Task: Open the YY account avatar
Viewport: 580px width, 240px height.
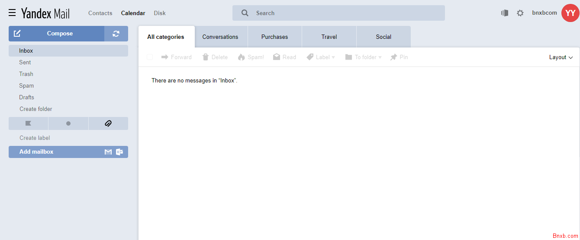Action: click(570, 13)
